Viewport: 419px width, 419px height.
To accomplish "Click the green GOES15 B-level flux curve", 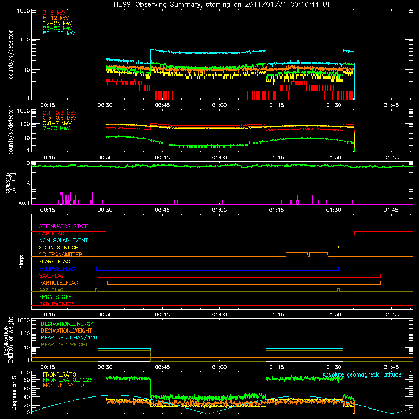I will tap(222, 166).
